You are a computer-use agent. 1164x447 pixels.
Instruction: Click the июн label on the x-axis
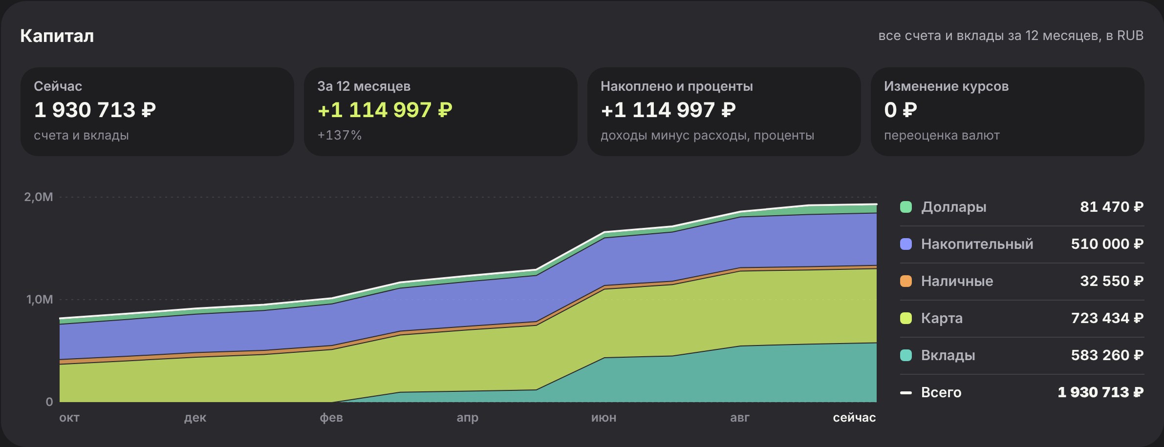(x=604, y=418)
